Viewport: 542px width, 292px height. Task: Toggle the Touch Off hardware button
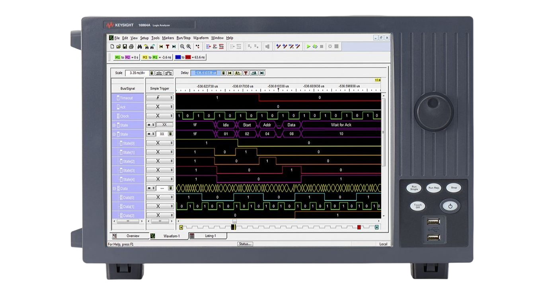point(418,206)
